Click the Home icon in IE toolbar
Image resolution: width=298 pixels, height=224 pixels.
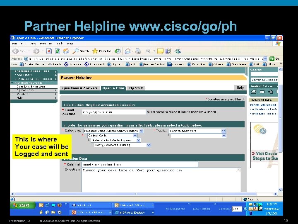pyautogui.click(x=66, y=51)
